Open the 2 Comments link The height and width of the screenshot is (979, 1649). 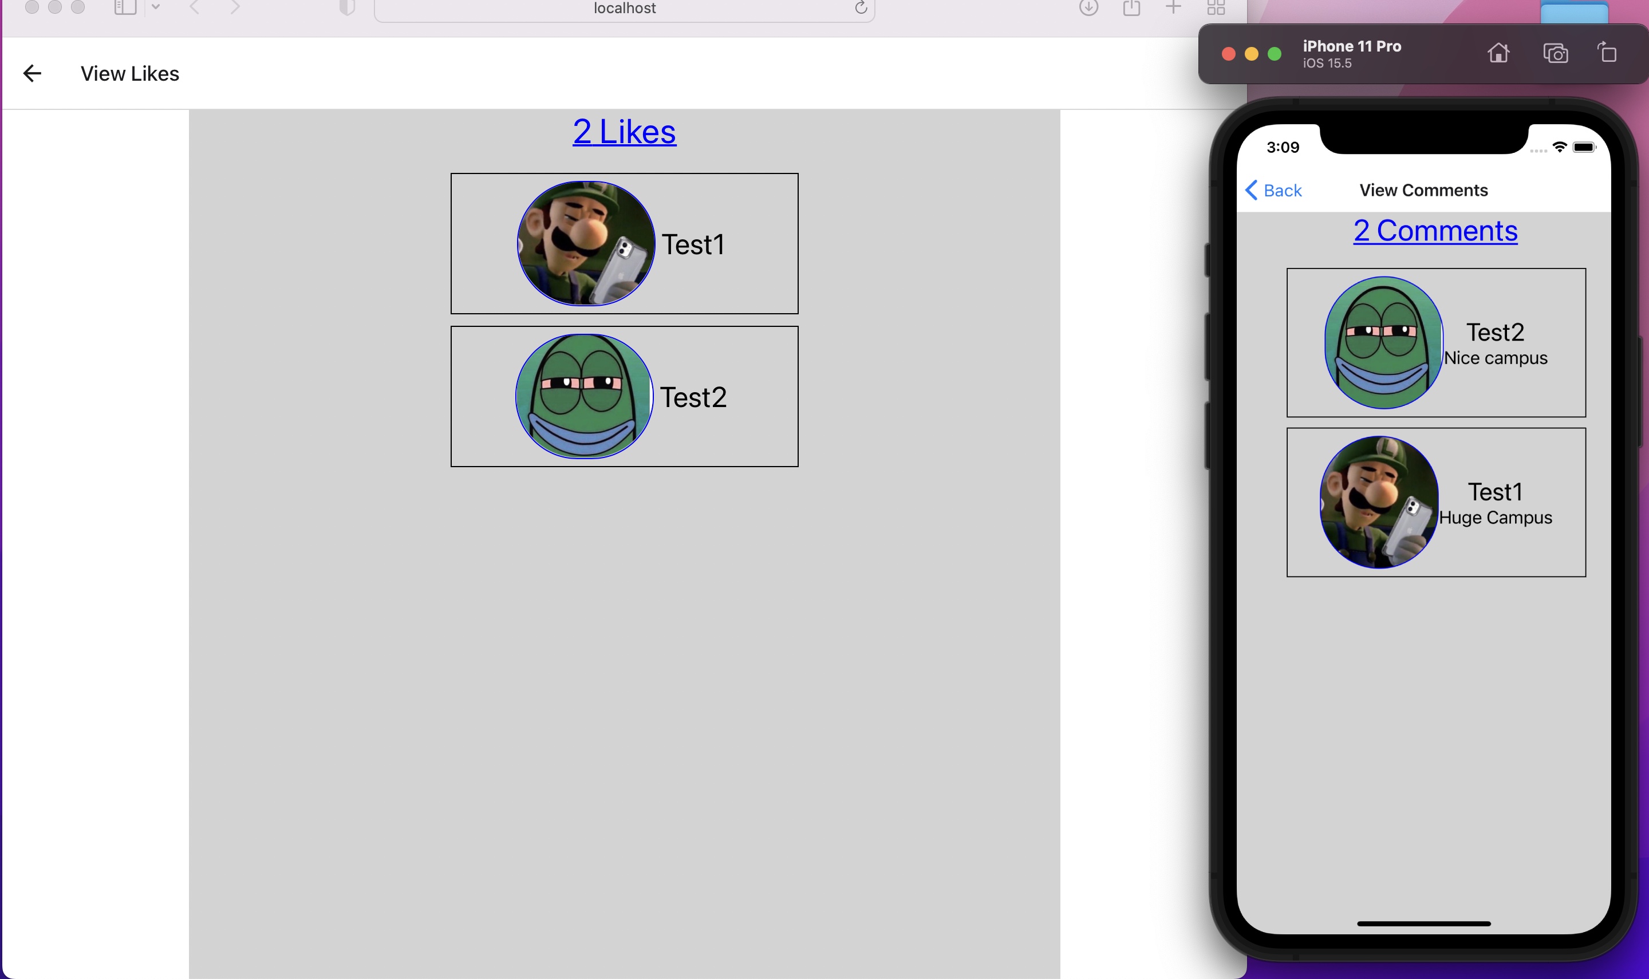coord(1435,231)
